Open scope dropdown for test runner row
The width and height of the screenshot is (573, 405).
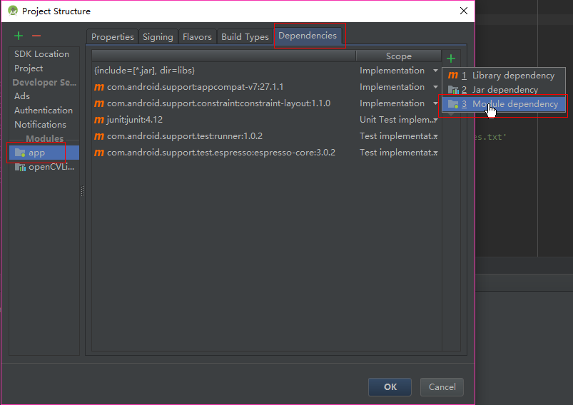pyautogui.click(x=435, y=136)
